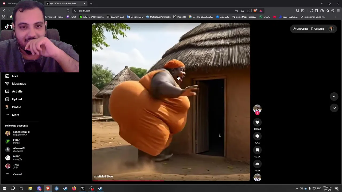Open Windows taskbar search
The height and width of the screenshot is (192, 342).
pyautogui.click(x=13, y=189)
